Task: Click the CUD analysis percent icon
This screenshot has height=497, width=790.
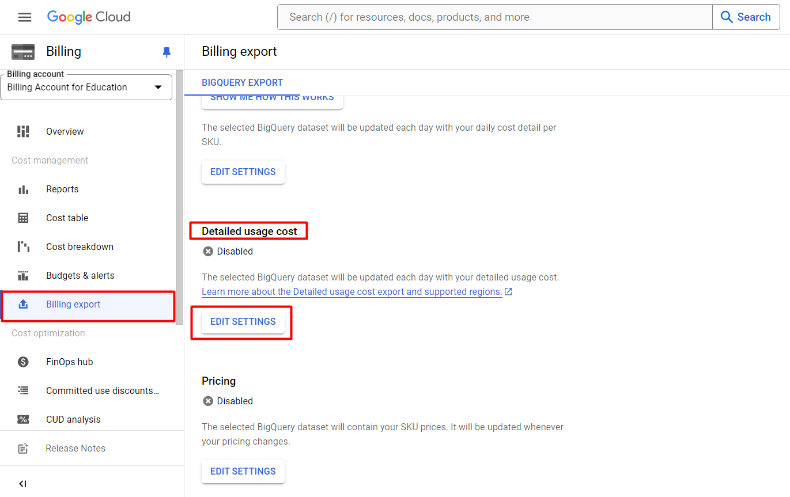Action: (x=23, y=419)
